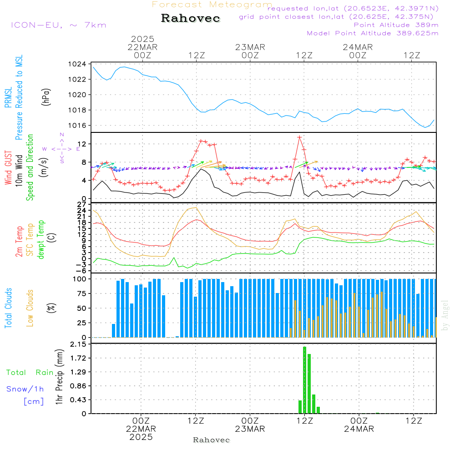
Task: Select the Forecast Meteogram heading
Action: click(x=212, y=5)
